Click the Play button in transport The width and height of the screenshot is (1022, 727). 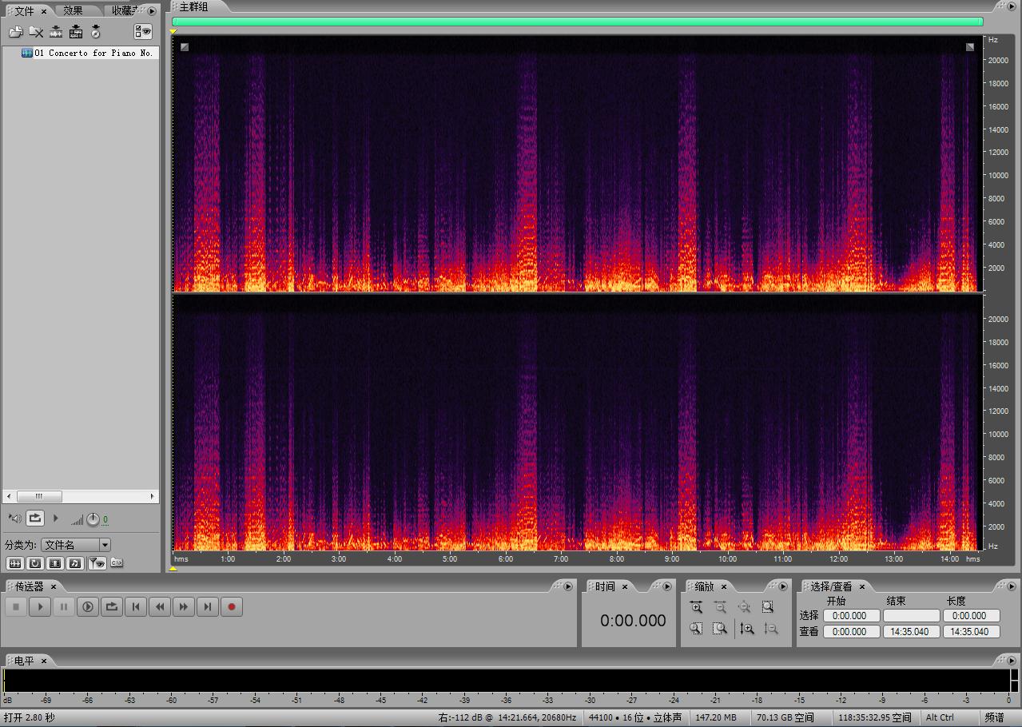pos(40,607)
